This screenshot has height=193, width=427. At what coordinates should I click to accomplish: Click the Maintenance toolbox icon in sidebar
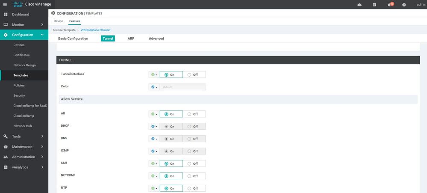(6, 147)
